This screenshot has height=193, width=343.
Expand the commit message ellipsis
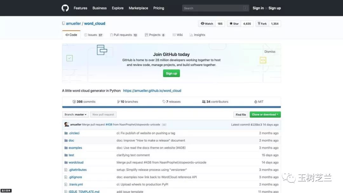click(164, 124)
